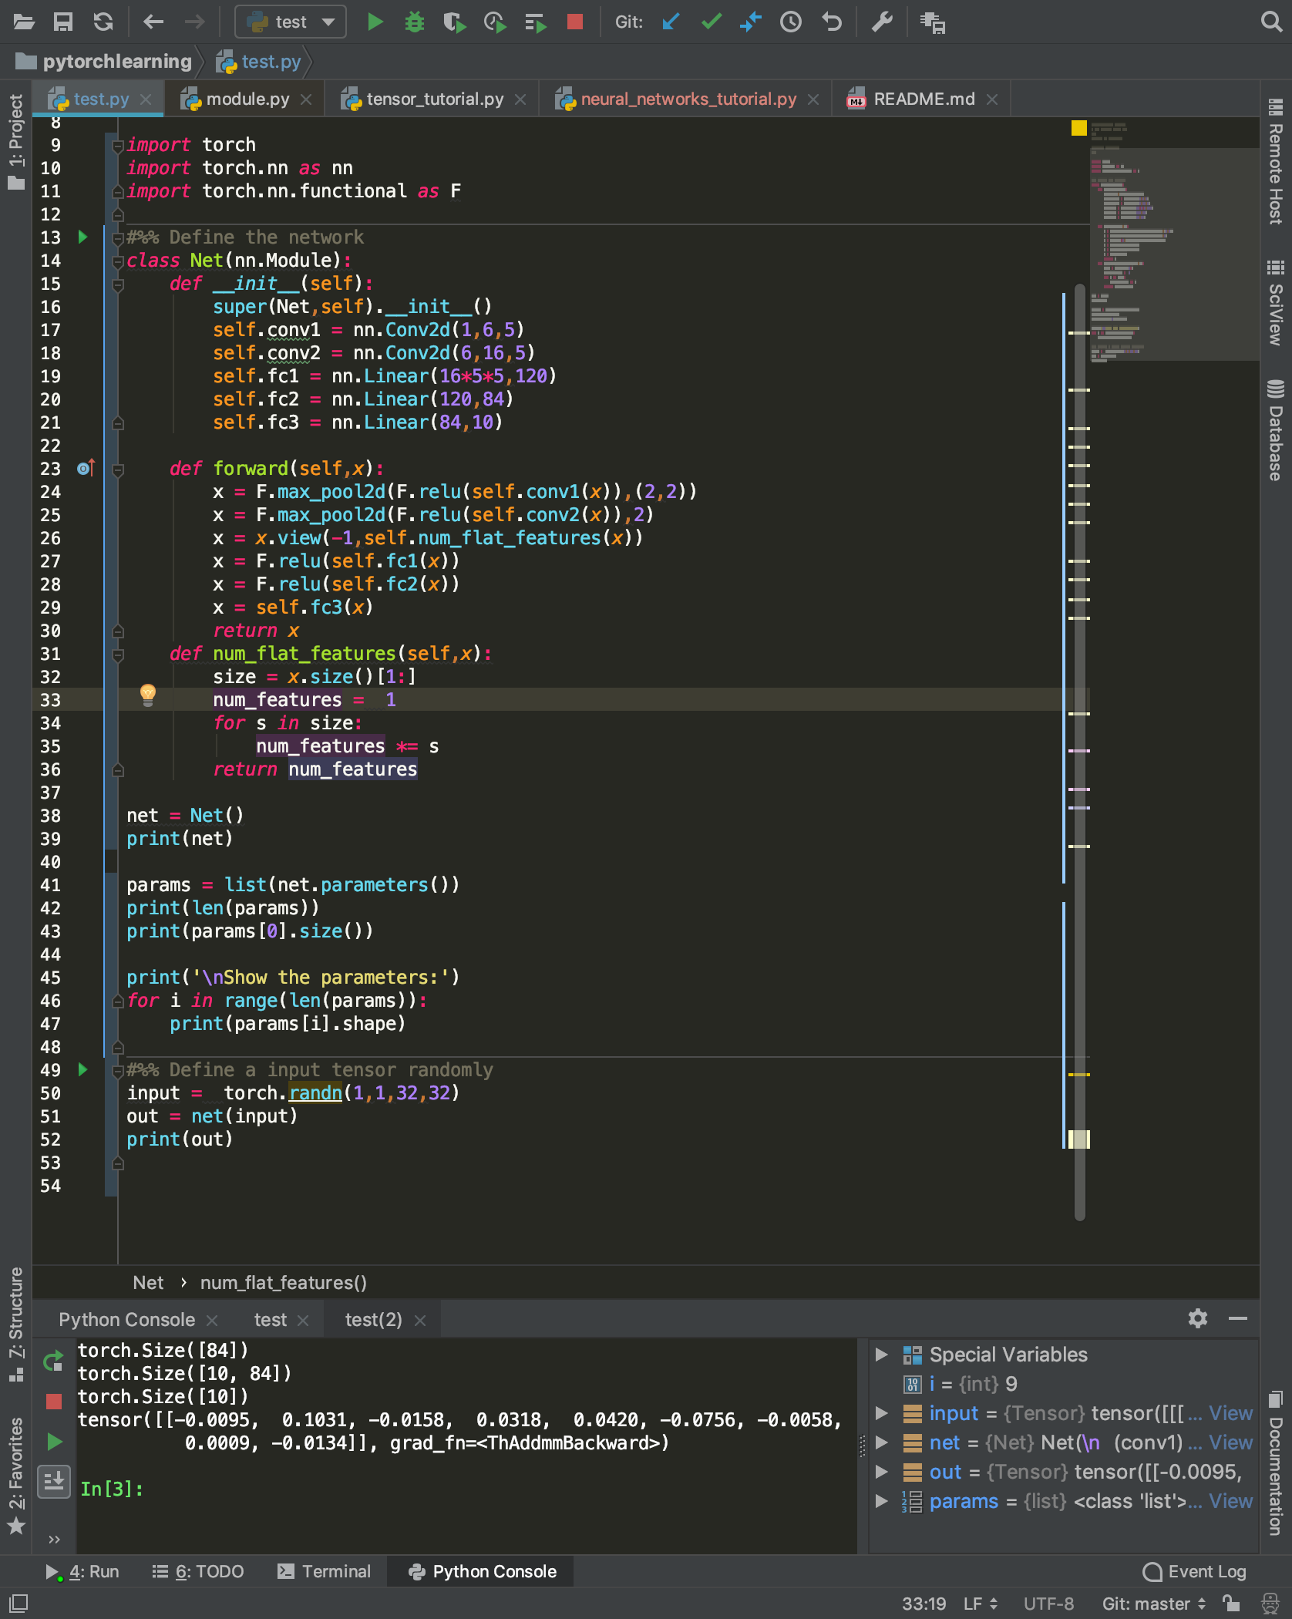Open file using the folder icon in toolbar

click(24, 22)
